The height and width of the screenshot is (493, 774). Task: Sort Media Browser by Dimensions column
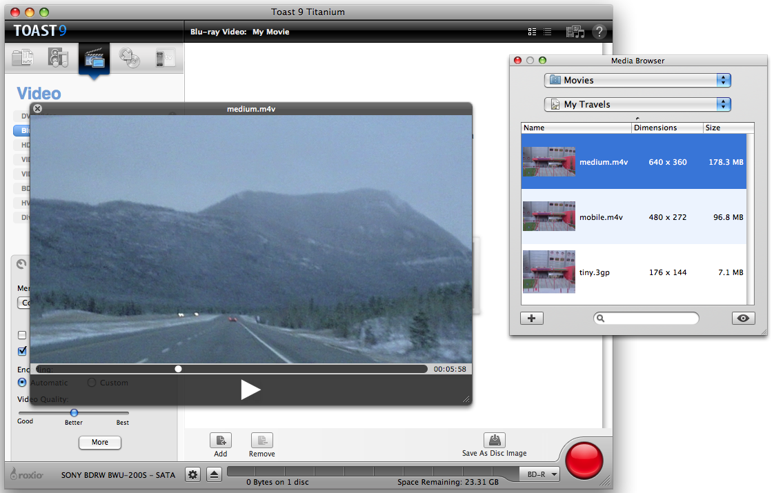667,128
